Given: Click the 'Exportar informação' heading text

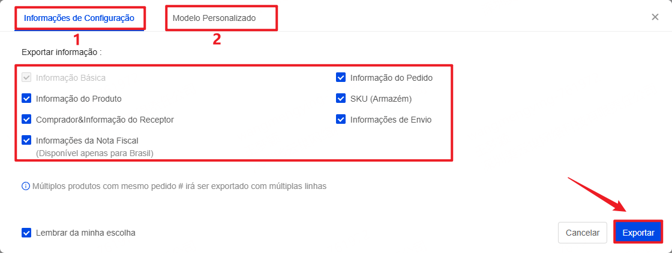Looking at the screenshot, I should pos(61,52).
